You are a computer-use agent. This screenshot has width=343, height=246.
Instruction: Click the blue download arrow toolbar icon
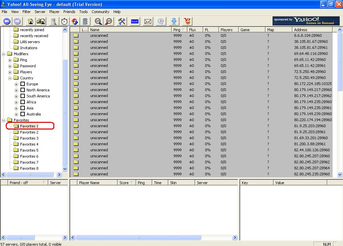[x=174, y=21]
